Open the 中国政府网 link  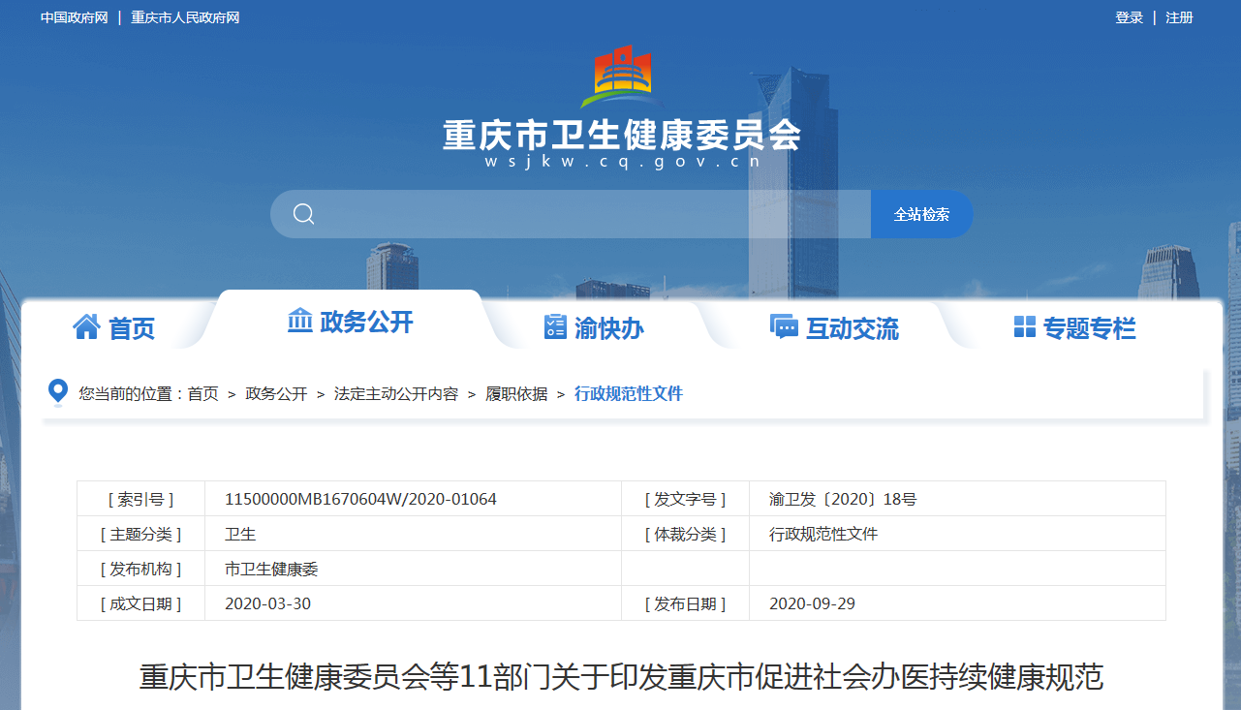pyautogui.click(x=74, y=17)
